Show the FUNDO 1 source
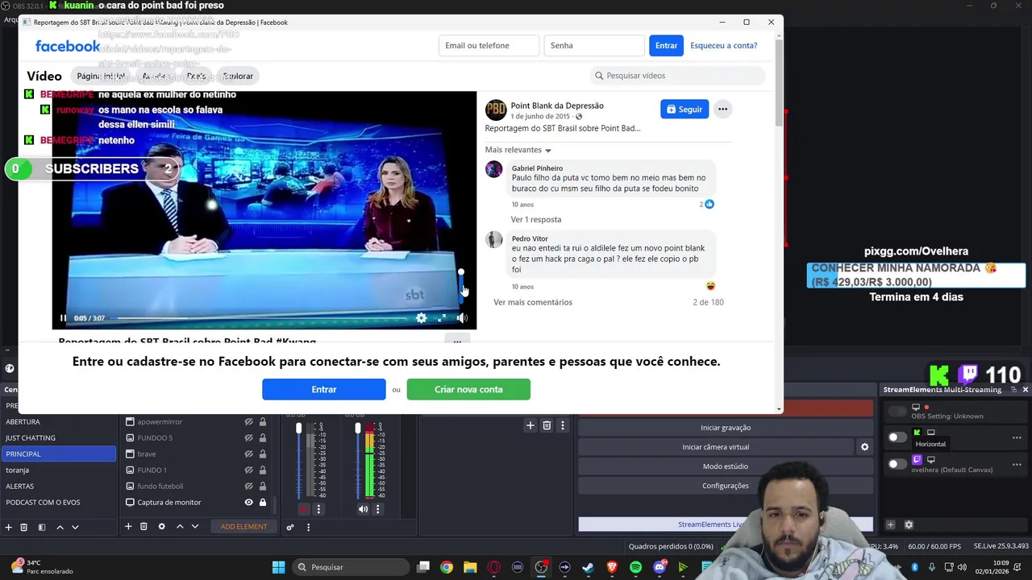1032x580 pixels. (248, 470)
